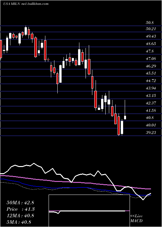
Task: Click the 43.15 price axis label
Action: 151,96
